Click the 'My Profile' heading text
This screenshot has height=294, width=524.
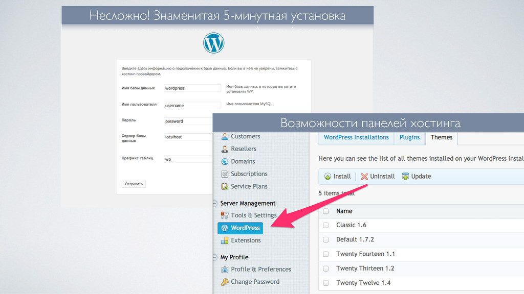click(x=234, y=257)
